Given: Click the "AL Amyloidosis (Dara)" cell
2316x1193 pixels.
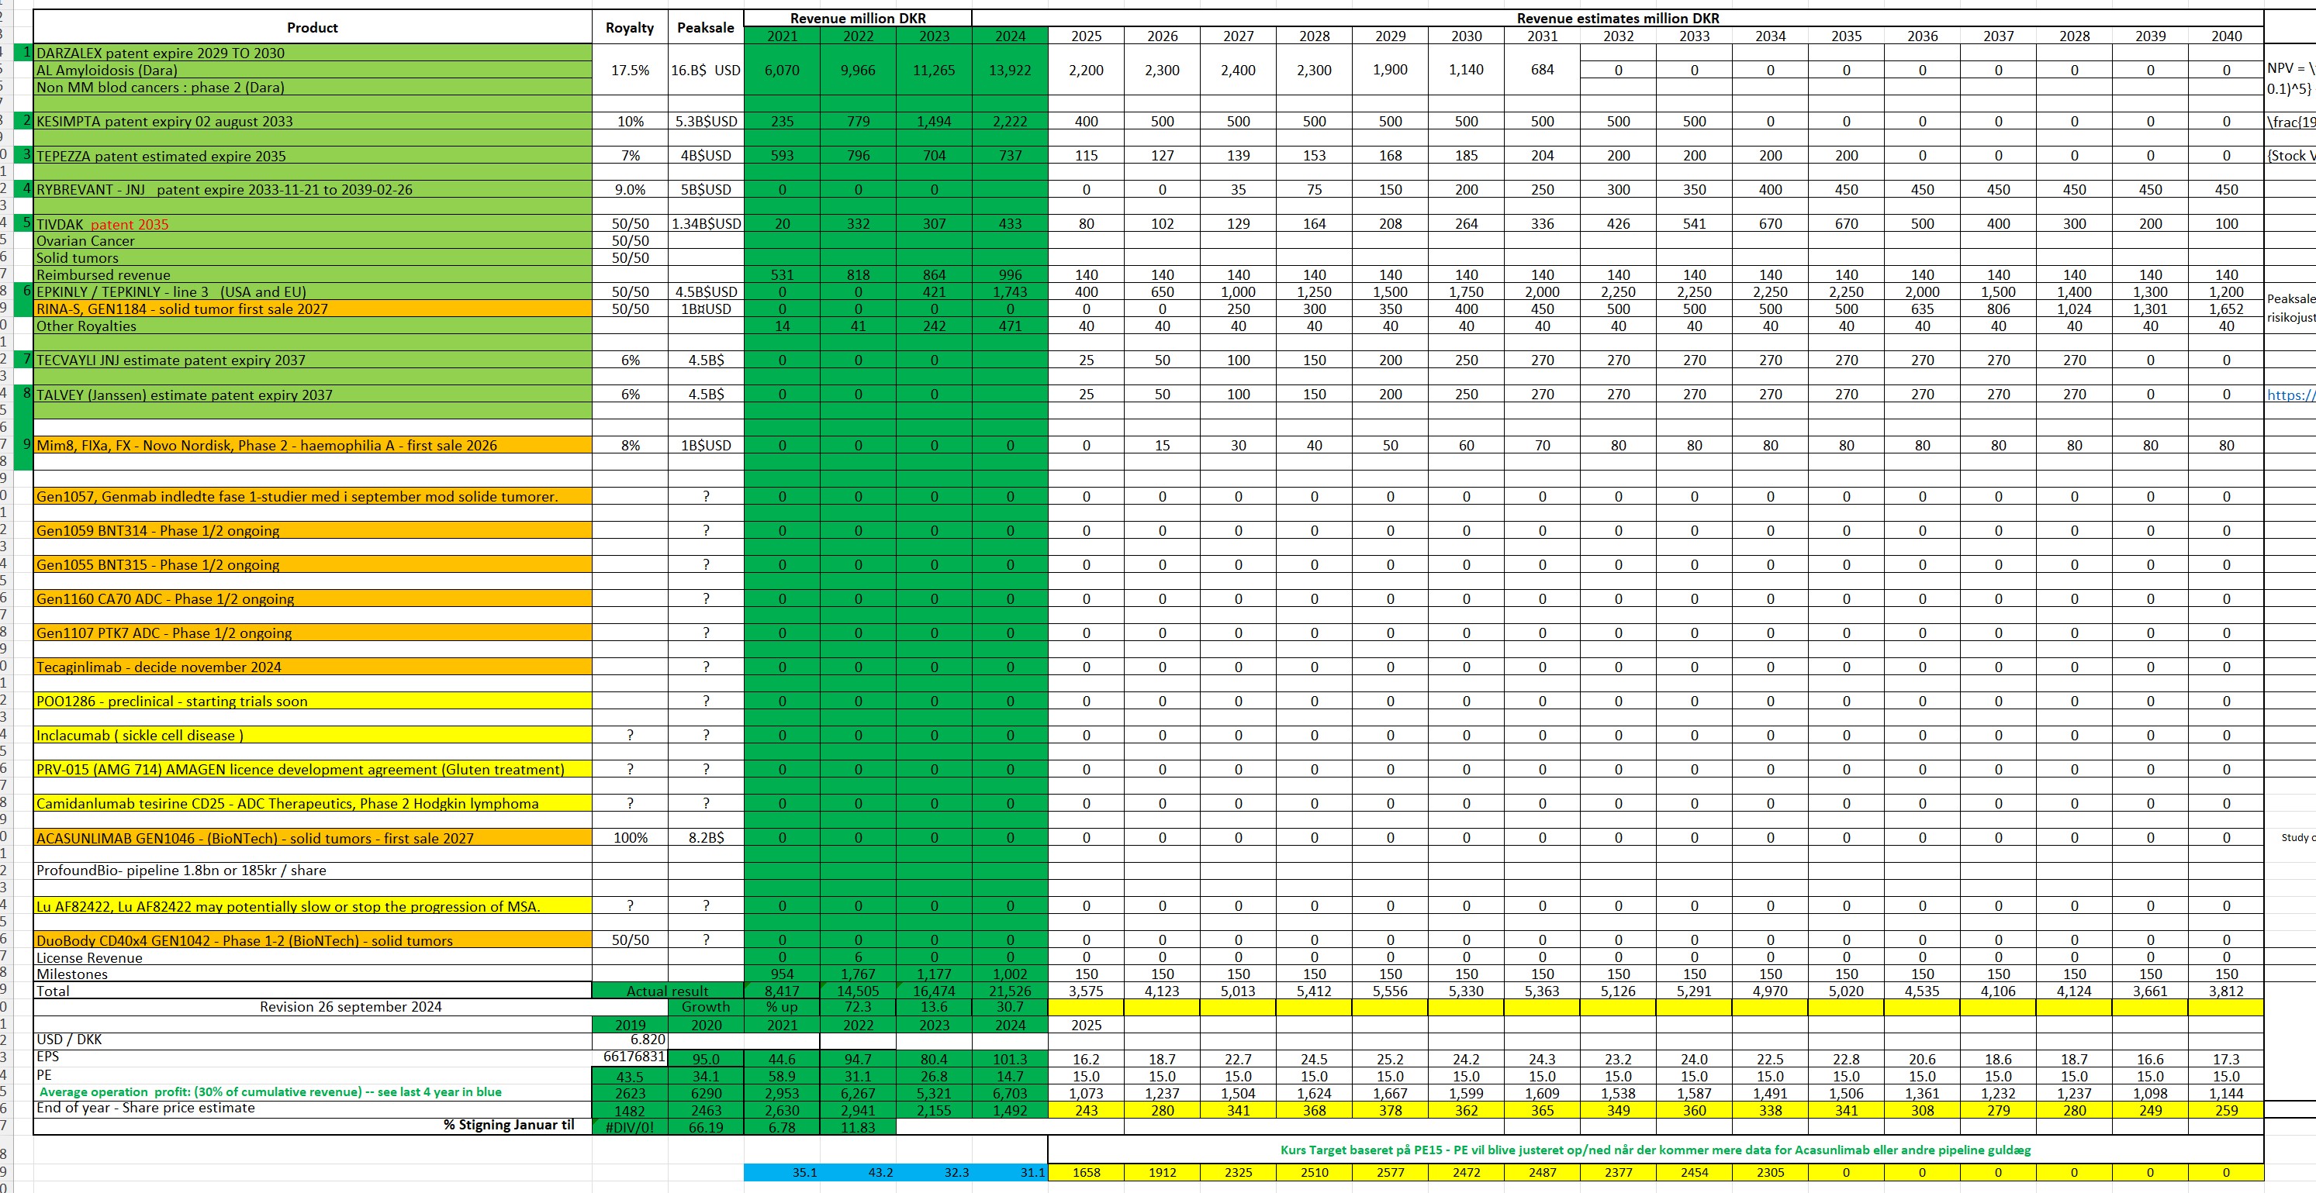Looking at the screenshot, I should point(313,70).
